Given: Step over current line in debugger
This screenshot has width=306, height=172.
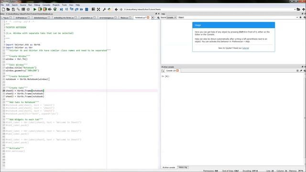Looking at the screenshot, I should click(x=66, y=10).
